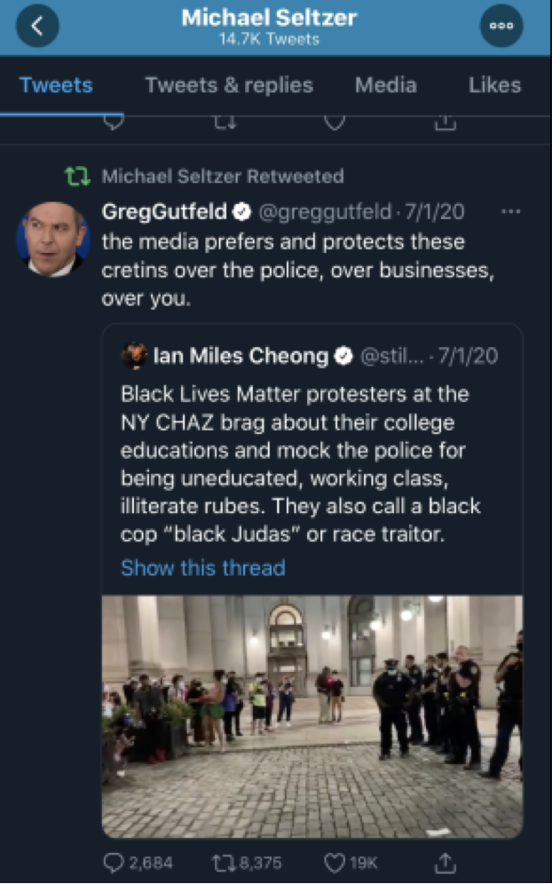552x884 pixels.
Task: Open the Likes tab
Action: pos(494,85)
